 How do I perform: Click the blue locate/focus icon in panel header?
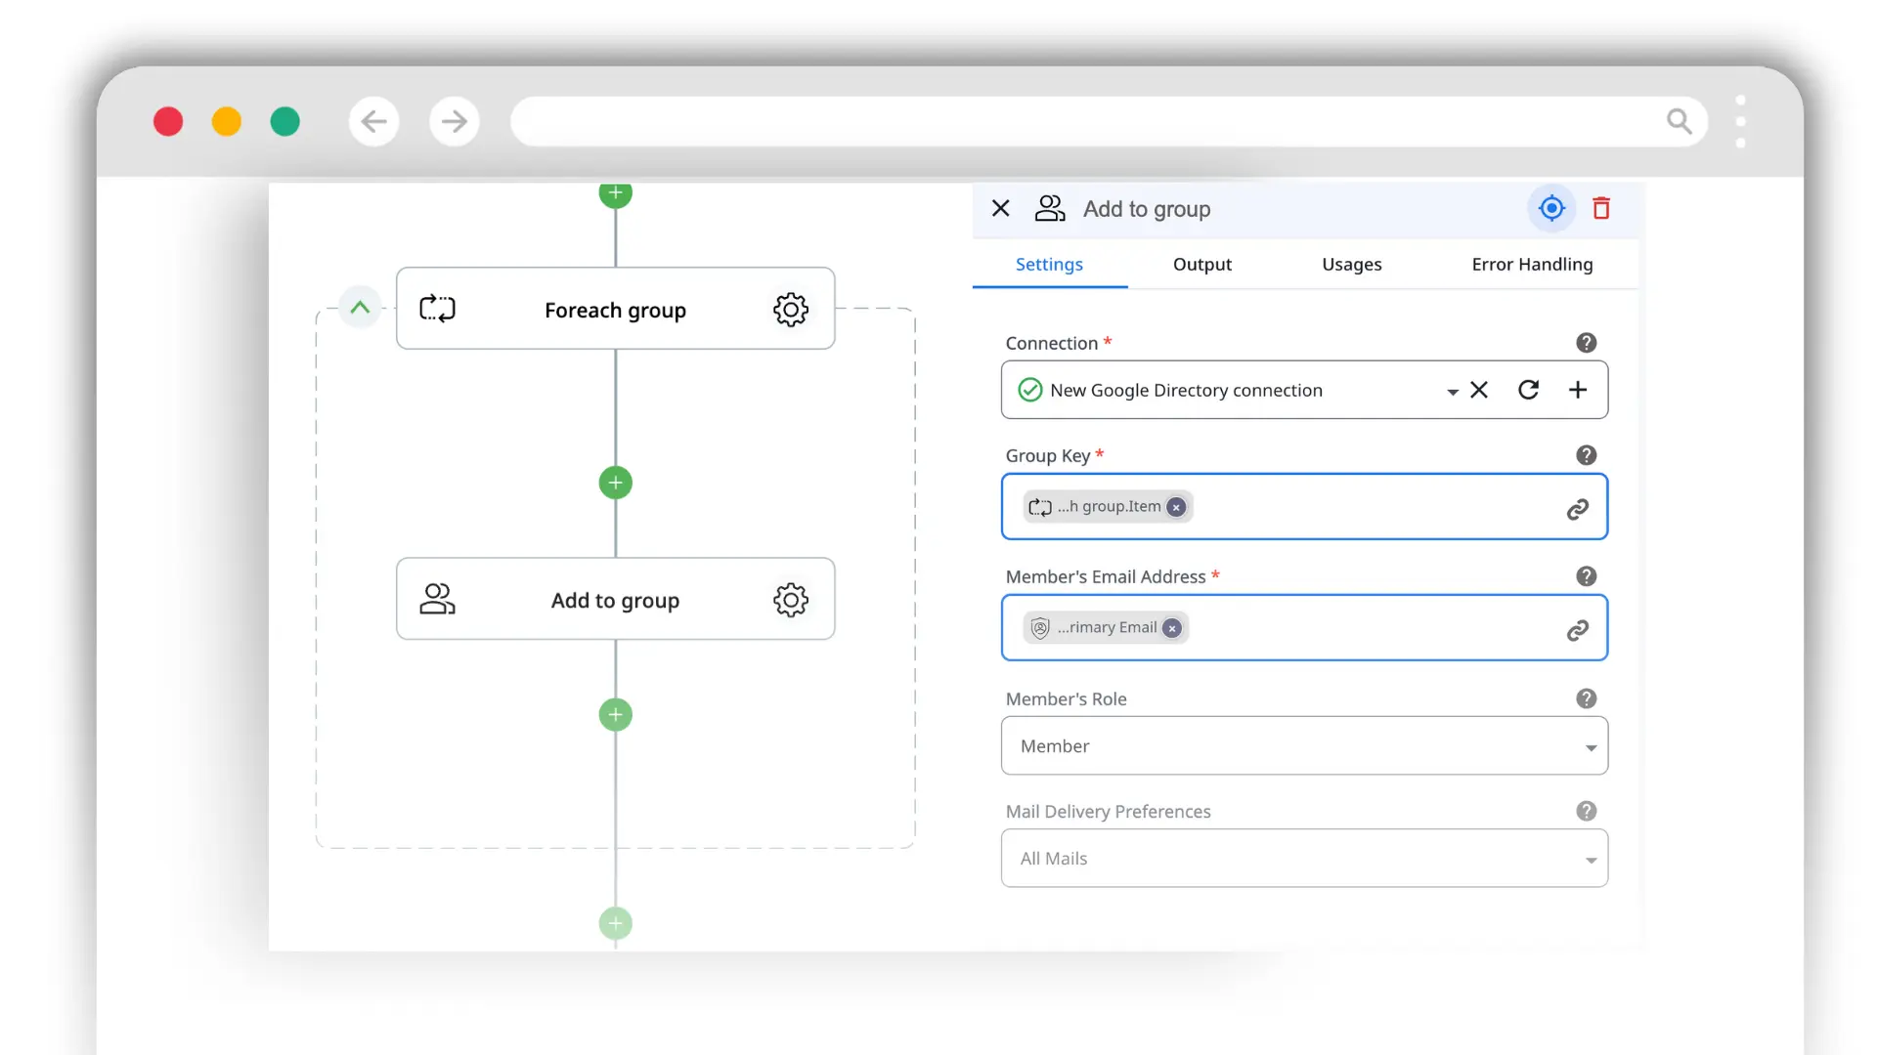point(1551,208)
